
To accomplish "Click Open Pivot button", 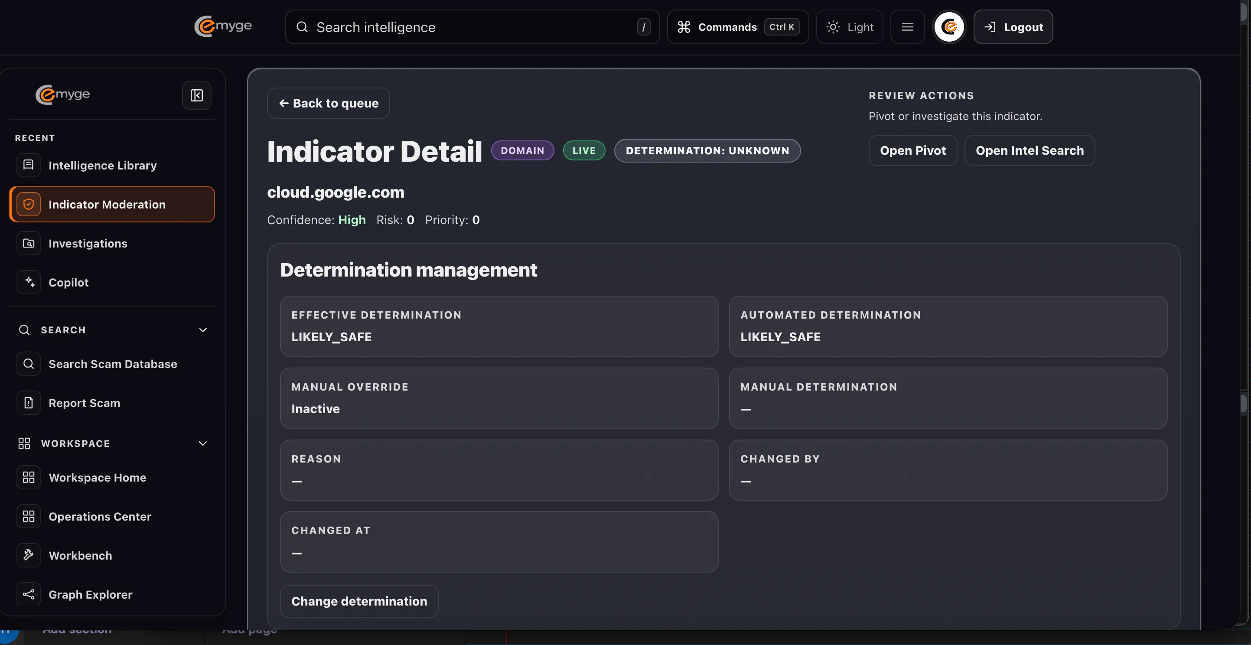I will (912, 150).
